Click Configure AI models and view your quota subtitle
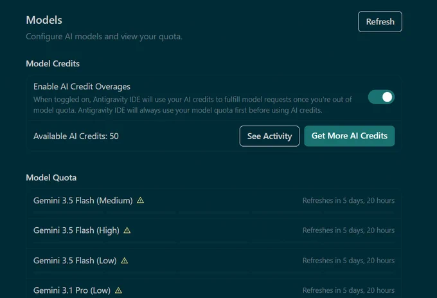Screen dimensions: 437x298 pyautogui.click(x=104, y=37)
